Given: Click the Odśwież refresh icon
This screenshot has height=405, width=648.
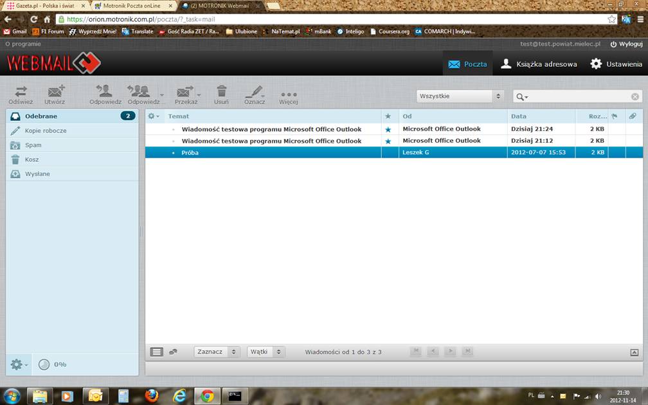Looking at the screenshot, I should click(x=21, y=92).
